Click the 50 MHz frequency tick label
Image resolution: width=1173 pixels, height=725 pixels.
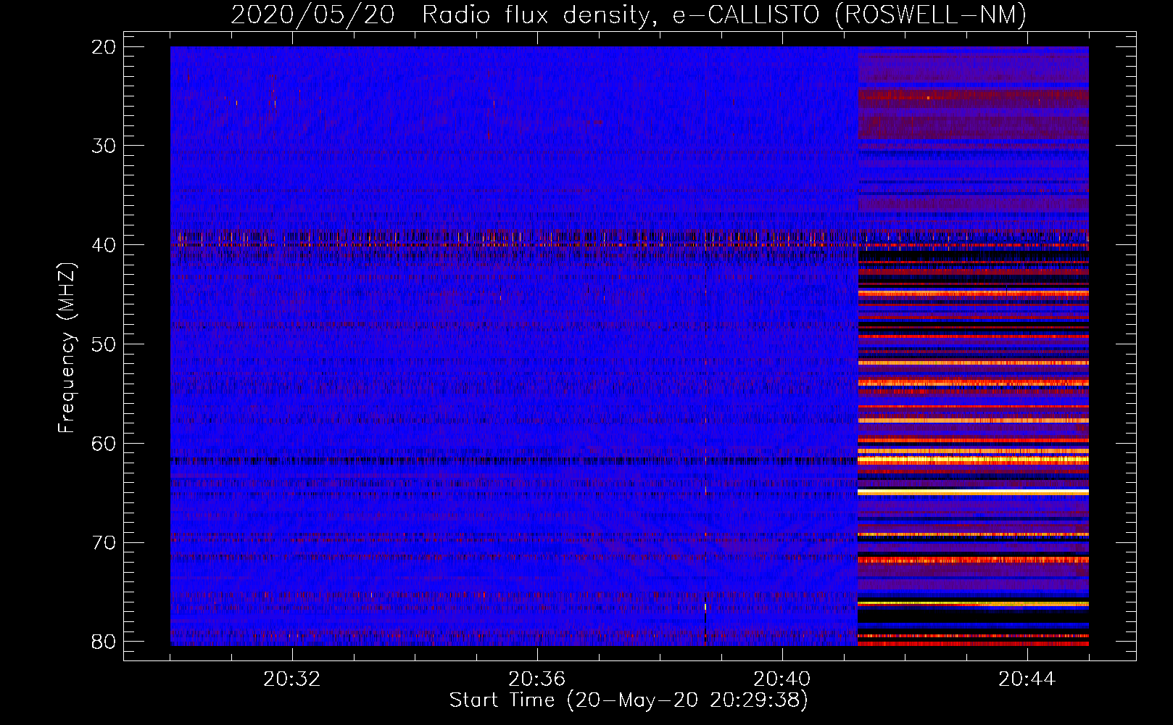(x=104, y=344)
